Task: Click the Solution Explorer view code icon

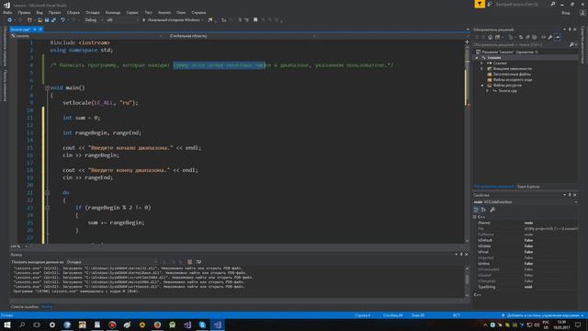Action: point(543,37)
